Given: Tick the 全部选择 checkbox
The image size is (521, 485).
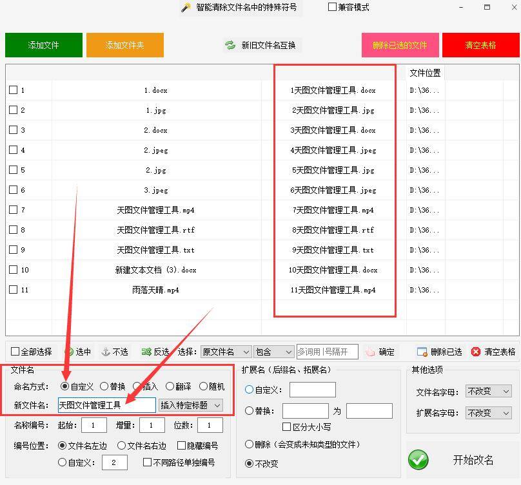Looking at the screenshot, I should (x=15, y=352).
